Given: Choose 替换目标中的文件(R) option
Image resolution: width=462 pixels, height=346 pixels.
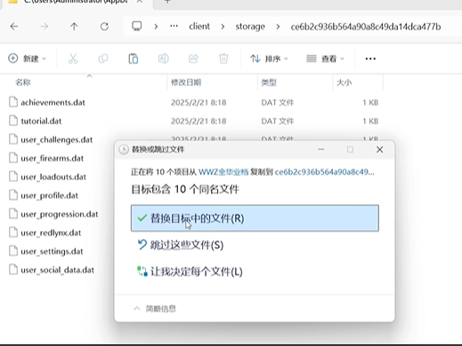Looking at the screenshot, I should coord(255,218).
